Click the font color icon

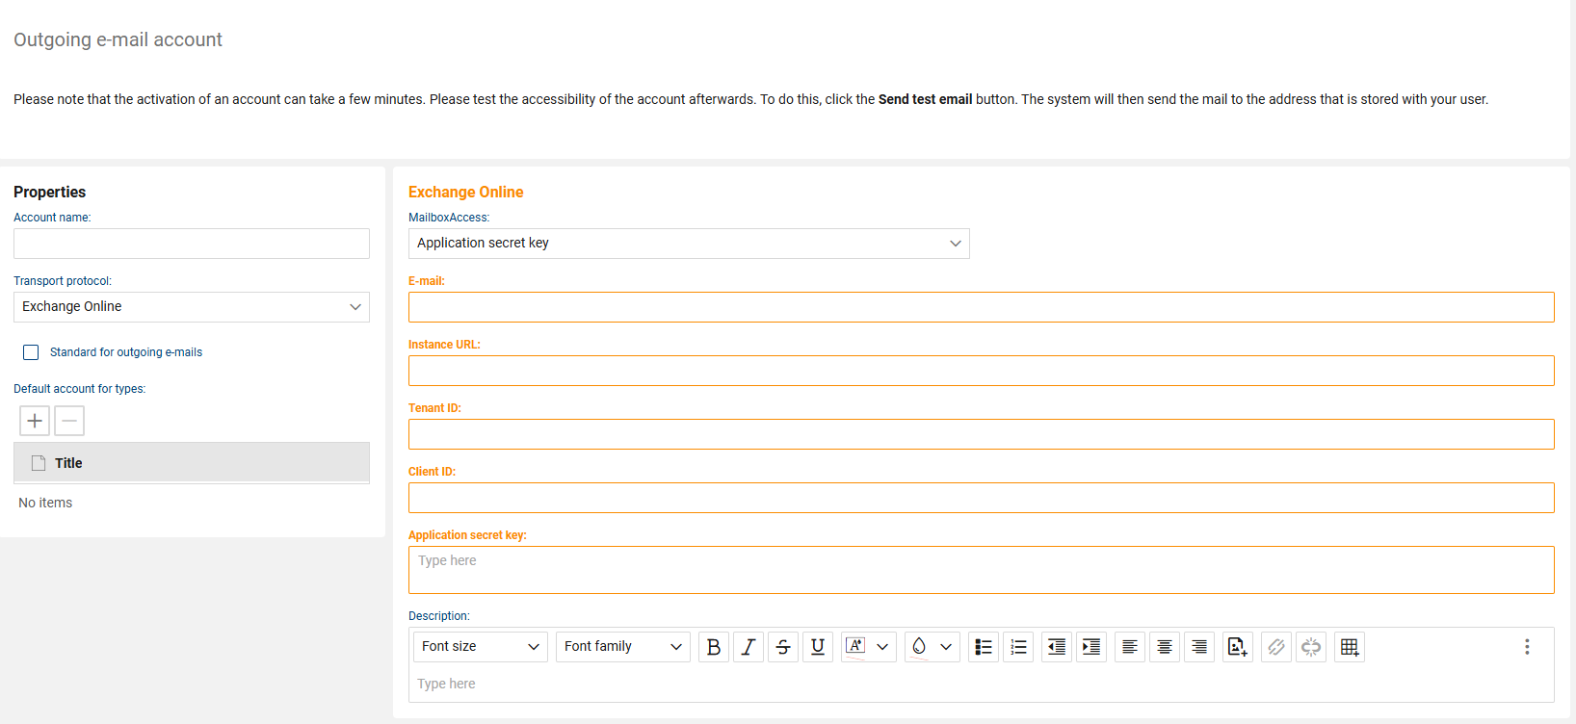tap(855, 647)
